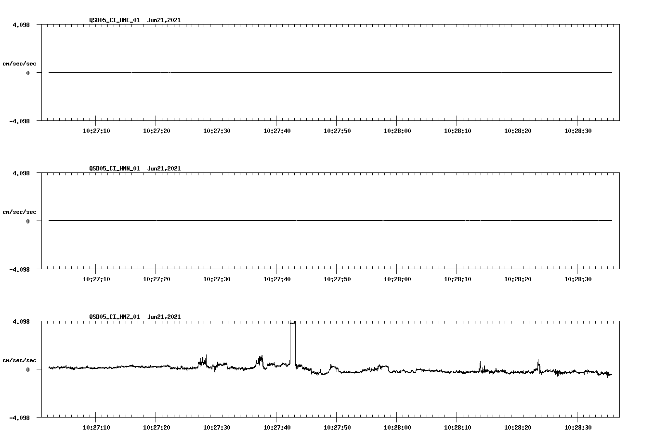The image size is (654, 445).
Task: Click the QSD05_CI_HNE_01 plot title
Action: (135, 20)
